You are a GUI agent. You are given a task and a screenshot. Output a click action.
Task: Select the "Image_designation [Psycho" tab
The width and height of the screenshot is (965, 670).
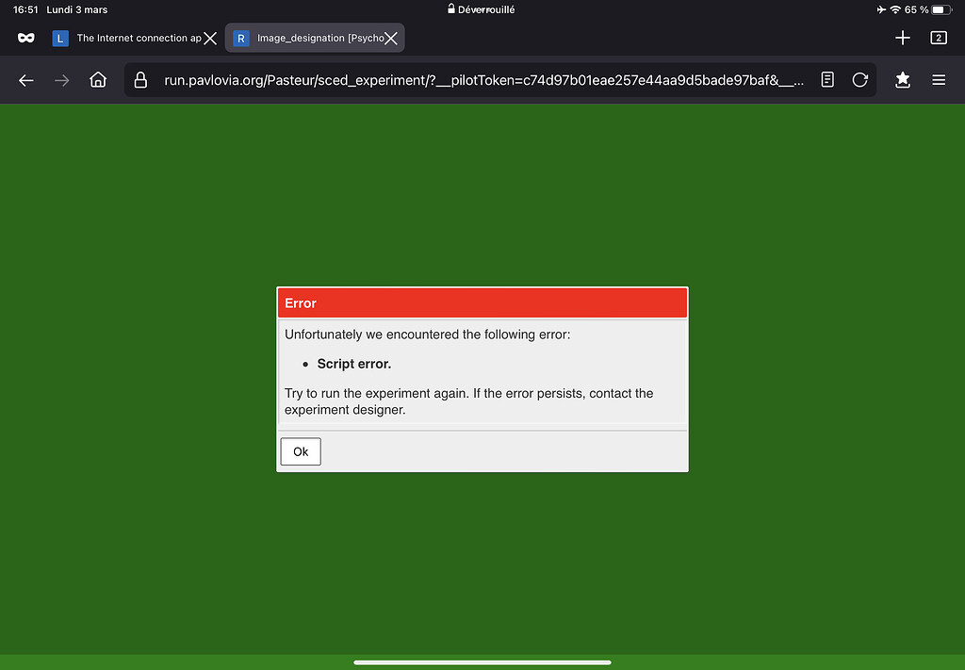click(x=311, y=38)
